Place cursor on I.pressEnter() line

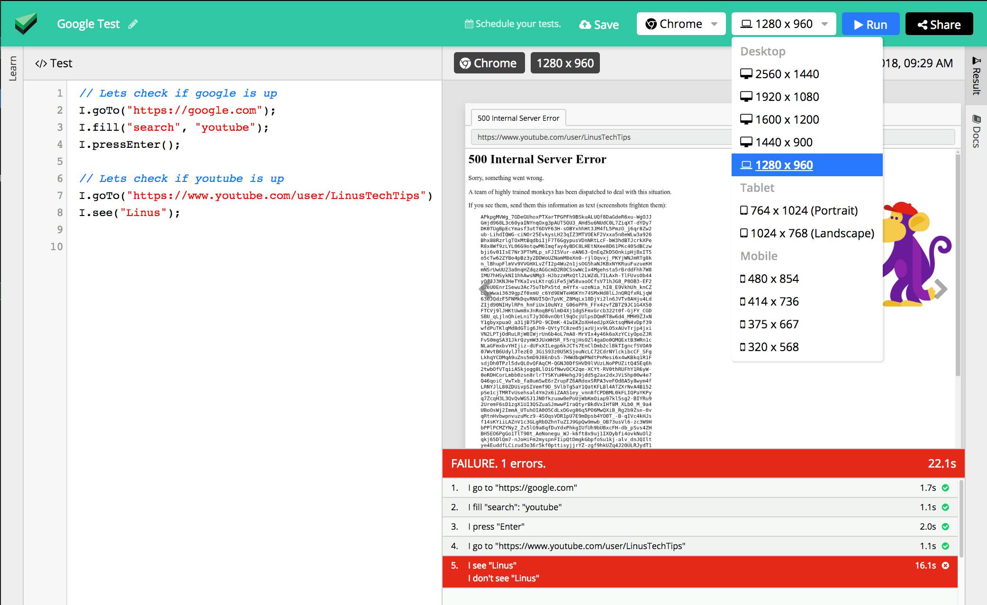pyautogui.click(x=129, y=144)
